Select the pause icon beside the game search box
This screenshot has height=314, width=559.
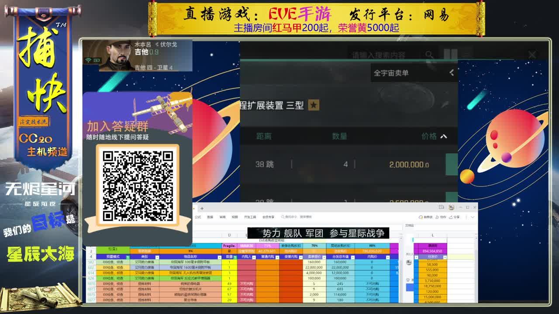(450, 53)
